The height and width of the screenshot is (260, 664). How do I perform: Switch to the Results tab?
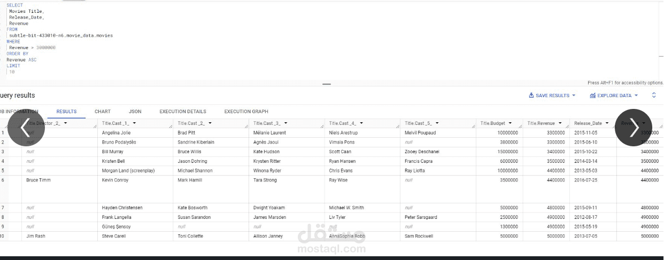click(66, 112)
